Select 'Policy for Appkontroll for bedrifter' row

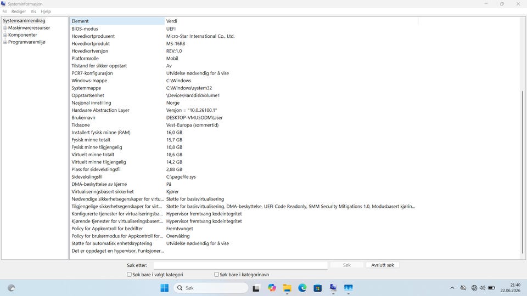(244, 229)
